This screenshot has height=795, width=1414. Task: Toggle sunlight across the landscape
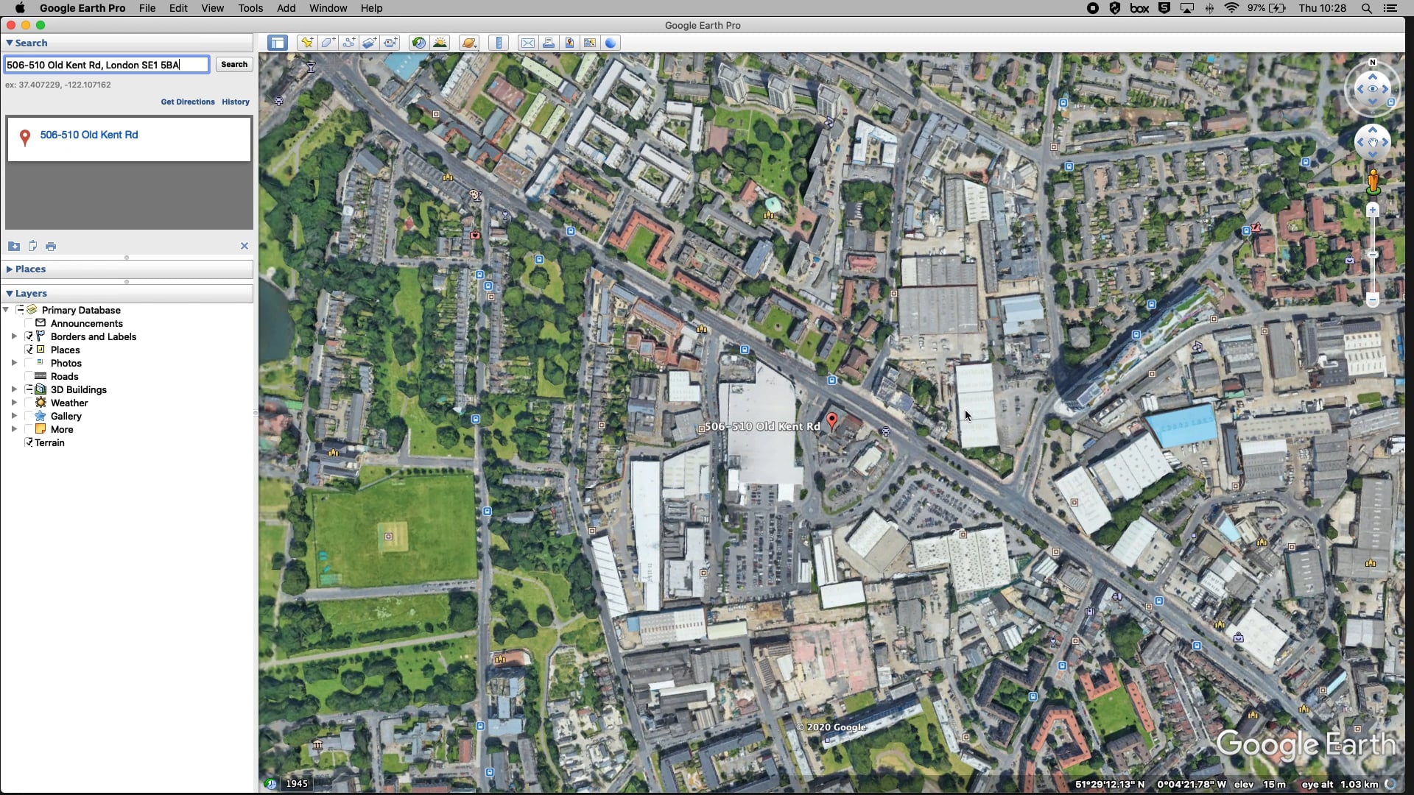[440, 43]
